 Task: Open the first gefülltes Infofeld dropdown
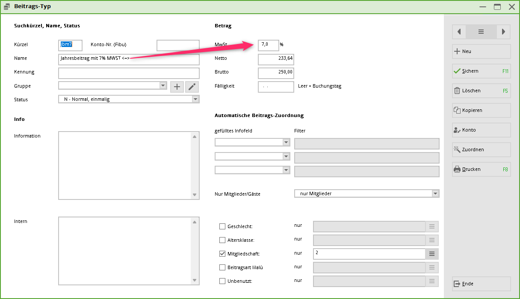pyautogui.click(x=286, y=142)
